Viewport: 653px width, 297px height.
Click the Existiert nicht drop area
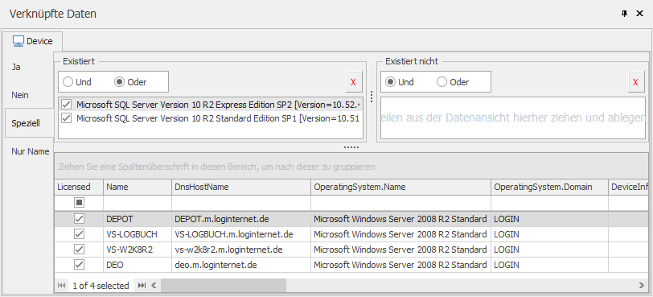pos(512,118)
